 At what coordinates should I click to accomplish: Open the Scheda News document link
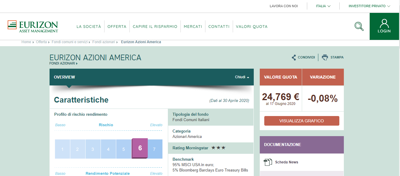pos(287,162)
